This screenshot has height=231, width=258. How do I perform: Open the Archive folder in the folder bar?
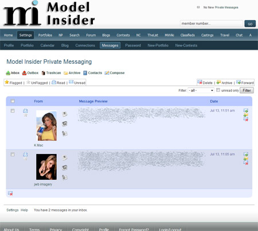click(x=72, y=73)
